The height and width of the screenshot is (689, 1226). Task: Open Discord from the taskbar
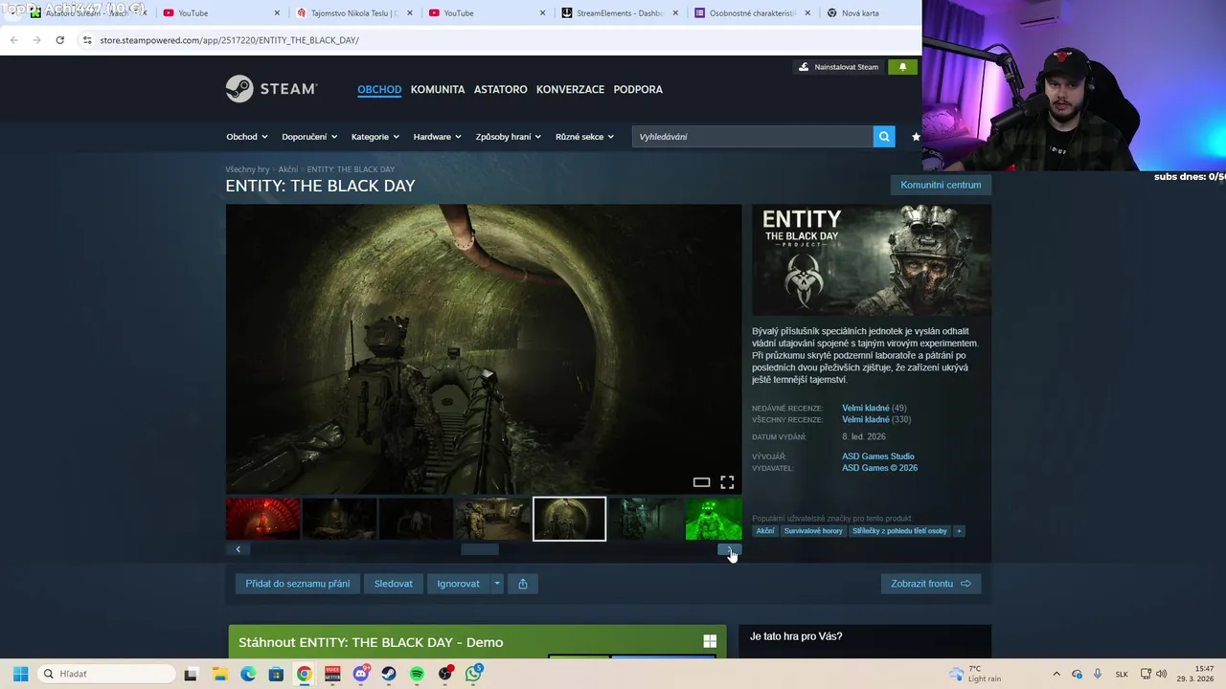[x=360, y=674]
